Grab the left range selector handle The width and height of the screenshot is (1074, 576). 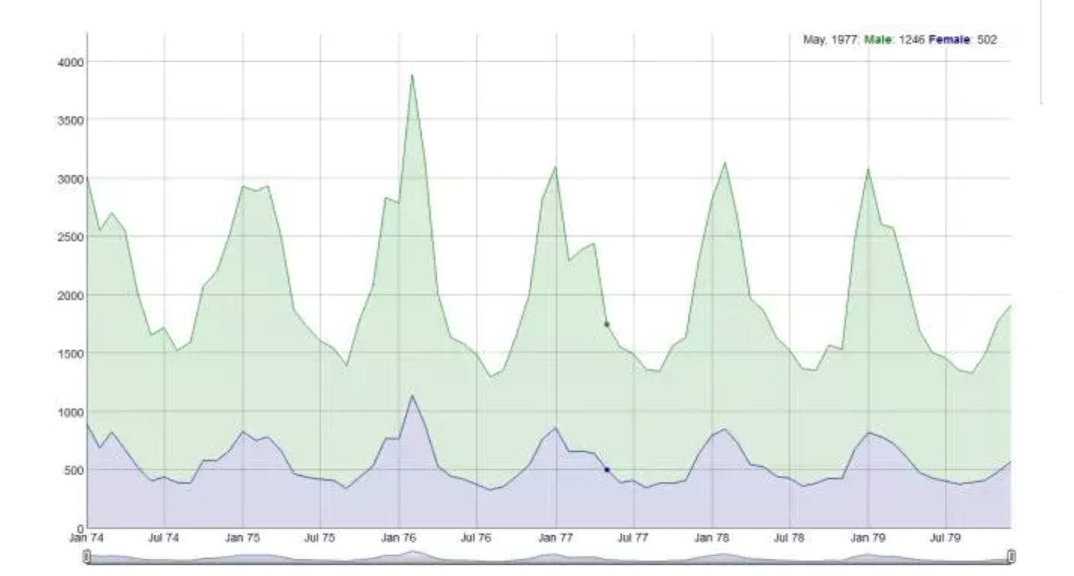[86, 556]
